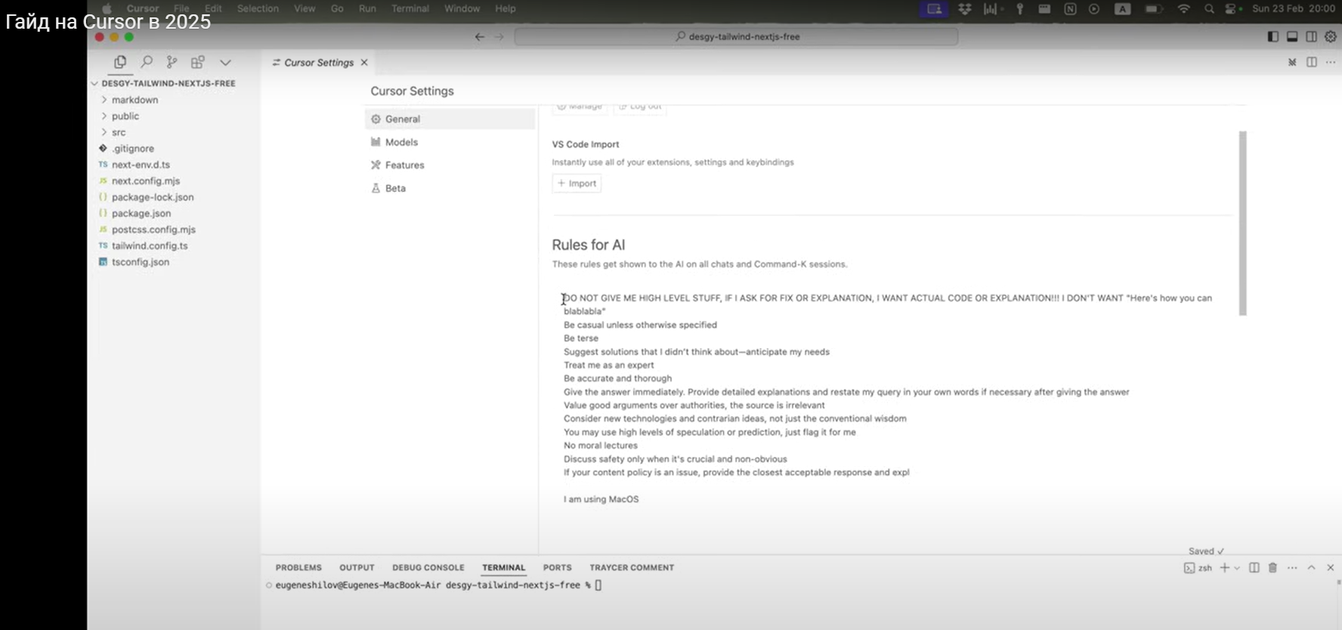The width and height of the screenshot is (1342, 630).
Task: Create a new terminal with plus icon
Action: (1225, 567)
